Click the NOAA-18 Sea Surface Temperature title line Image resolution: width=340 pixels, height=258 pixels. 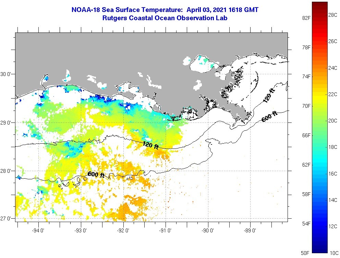(x=165, y=10)
